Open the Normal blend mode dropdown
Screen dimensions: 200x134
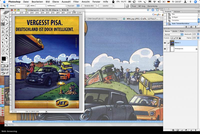[x=173, y=34]
